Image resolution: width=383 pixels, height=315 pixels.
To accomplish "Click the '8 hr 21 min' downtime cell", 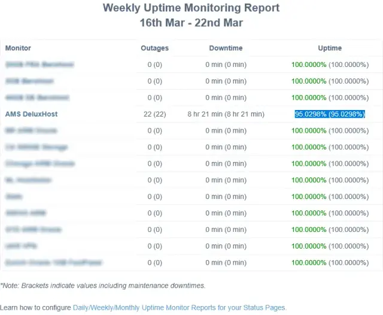I will (226, 114).
